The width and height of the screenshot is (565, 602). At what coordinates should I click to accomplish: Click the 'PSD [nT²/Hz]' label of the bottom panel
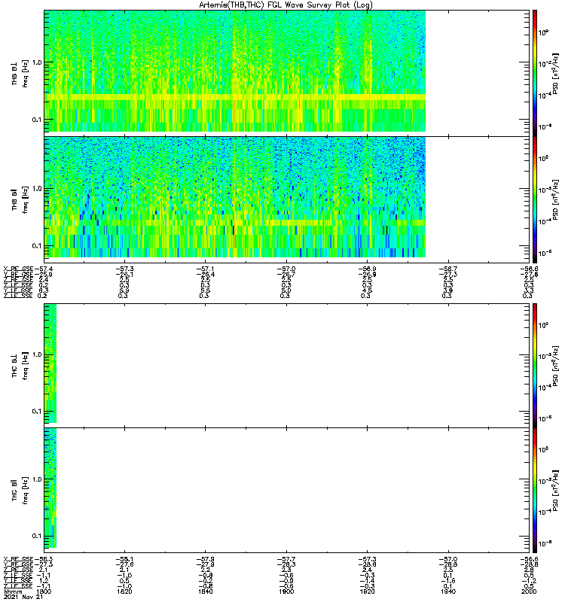pyautogui.click(x=555, y=490)
